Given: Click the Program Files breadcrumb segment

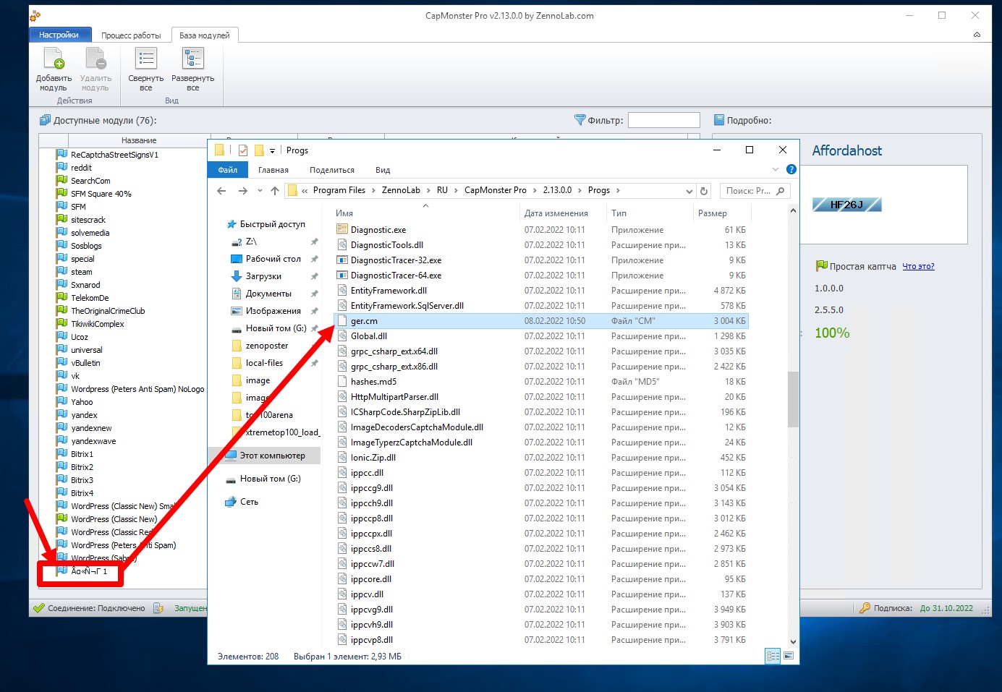Looking at the screenshot, I should point(339,190).
